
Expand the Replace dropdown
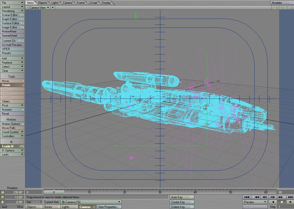[12, 63]
